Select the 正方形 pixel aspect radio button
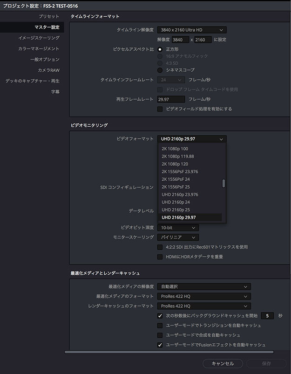 [x=160, y=49]
